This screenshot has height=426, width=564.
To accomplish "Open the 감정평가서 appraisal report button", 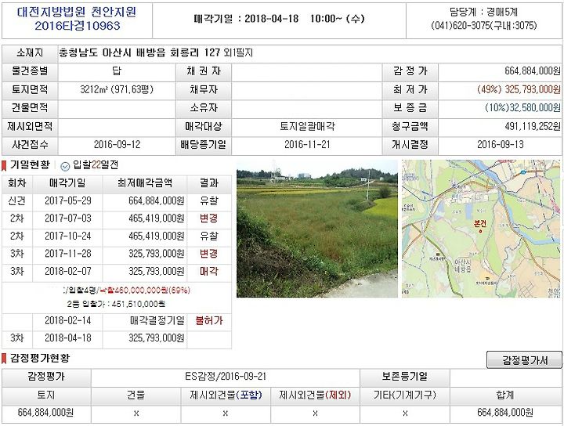I will pos(524,360).
